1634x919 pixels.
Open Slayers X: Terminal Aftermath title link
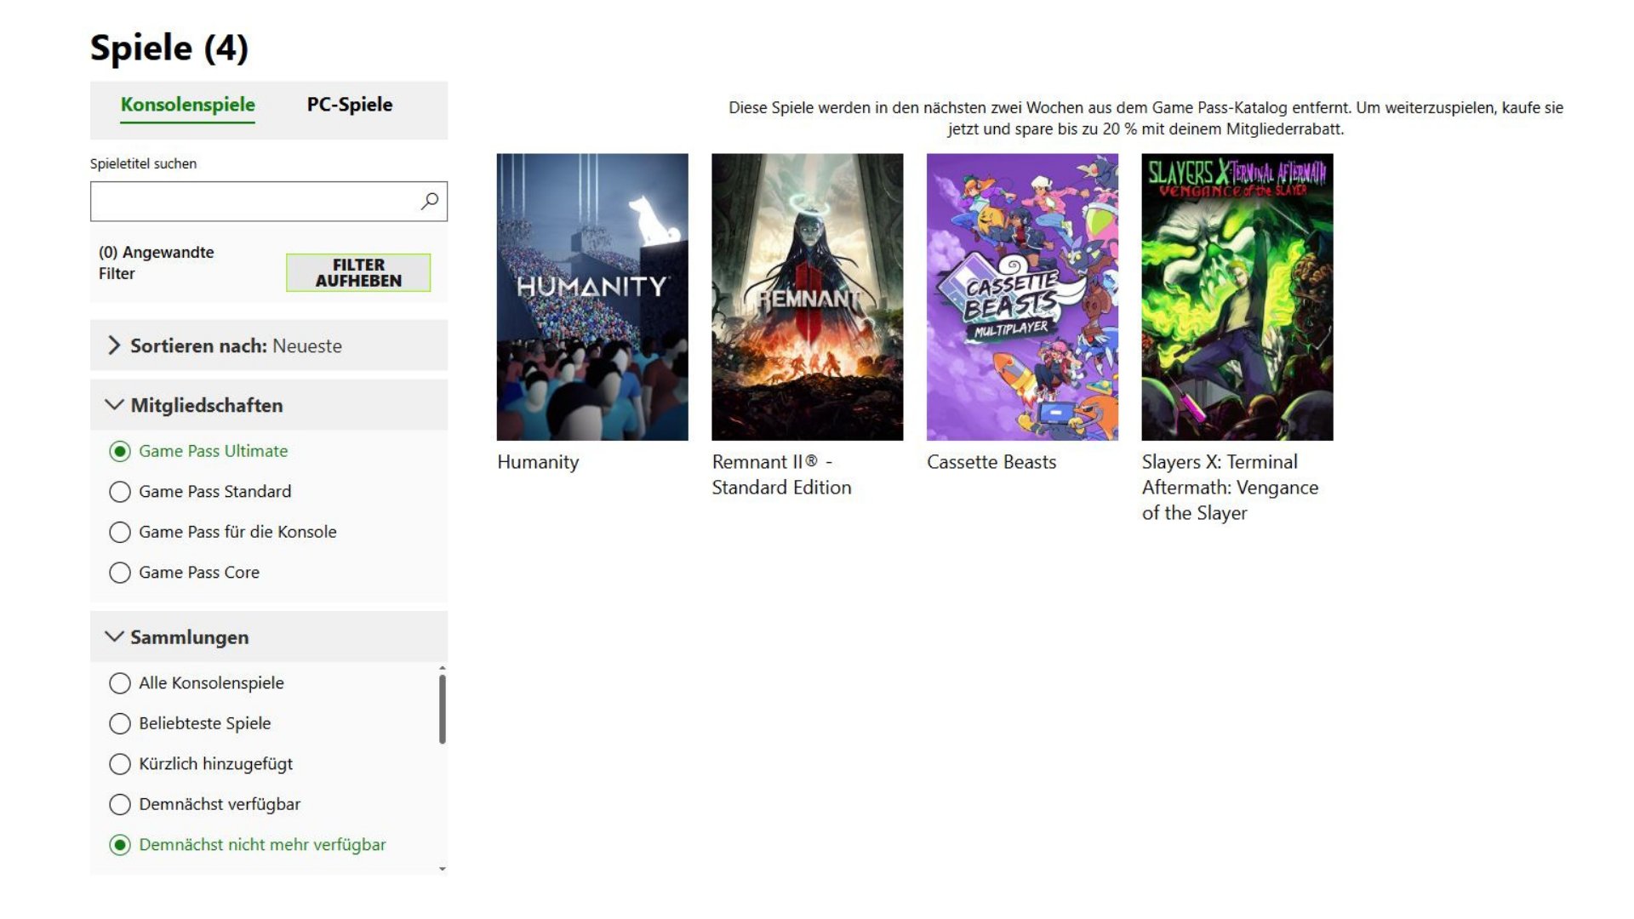point(1230,488)
